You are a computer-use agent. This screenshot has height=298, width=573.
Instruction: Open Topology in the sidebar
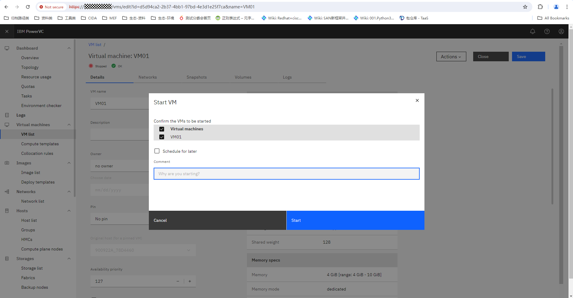point(30,67)
